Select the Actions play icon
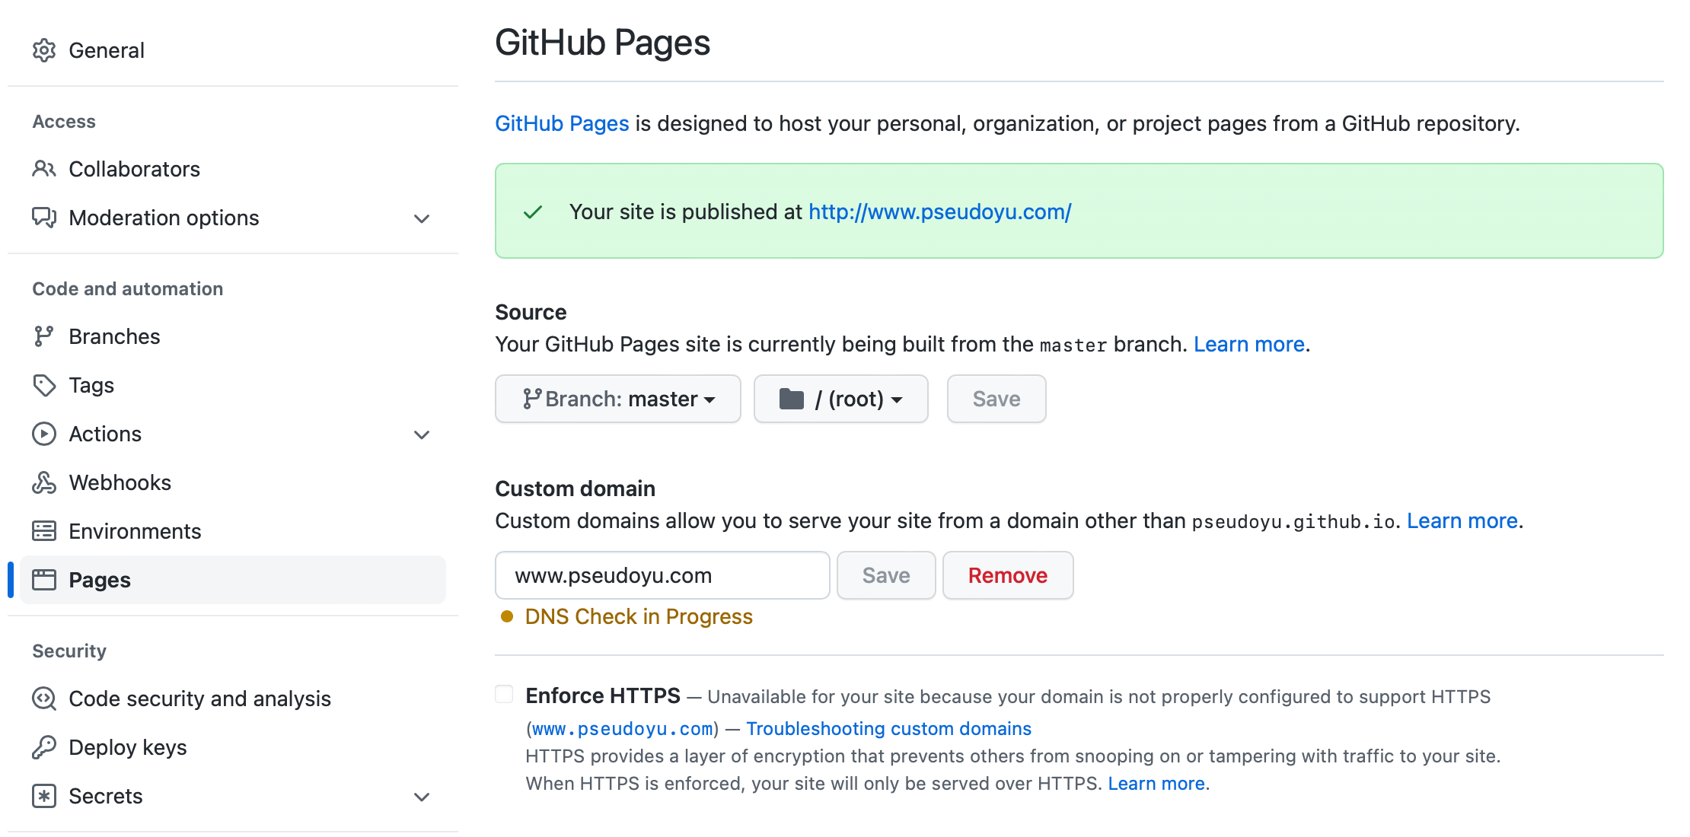1690x837 pixels. click(x=44, y=434)
